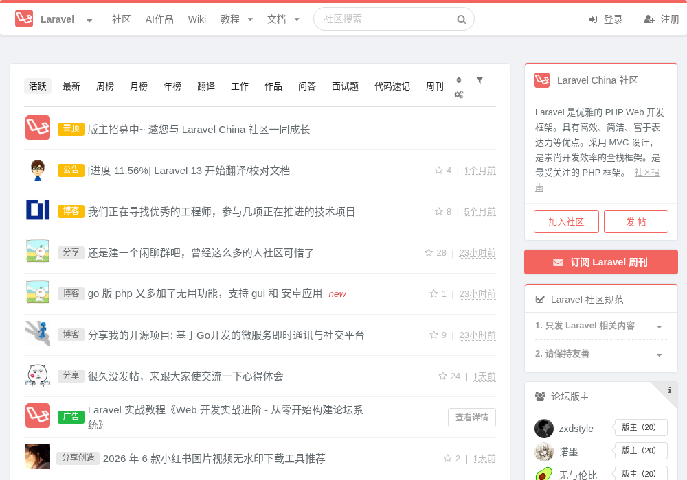
Task: Switch to the 最新 tab
Action: click(x=71, y=86)
